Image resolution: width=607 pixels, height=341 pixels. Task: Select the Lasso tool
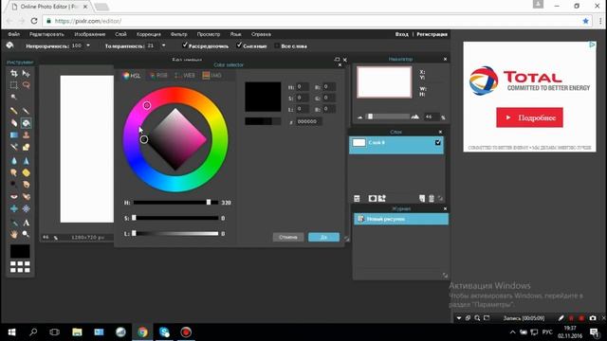(x=26, y=85)
